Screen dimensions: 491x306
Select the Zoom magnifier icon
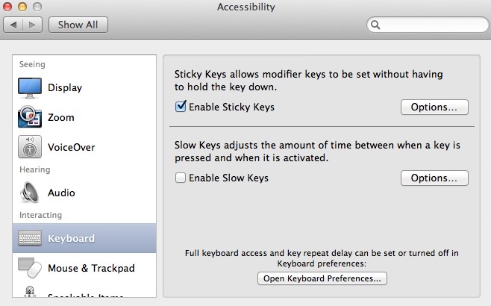31,117
